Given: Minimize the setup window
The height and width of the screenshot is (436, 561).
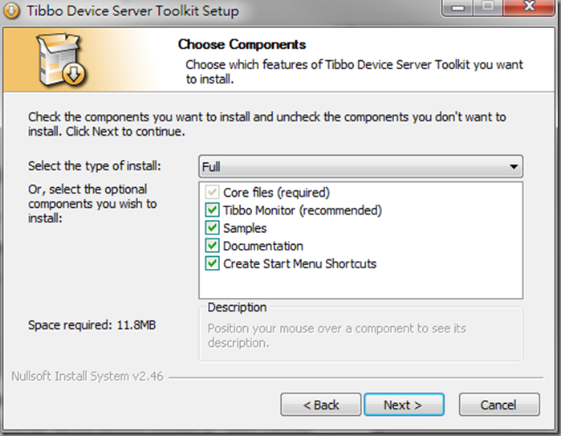Looking at the screenshot, I should click(458, 7).
